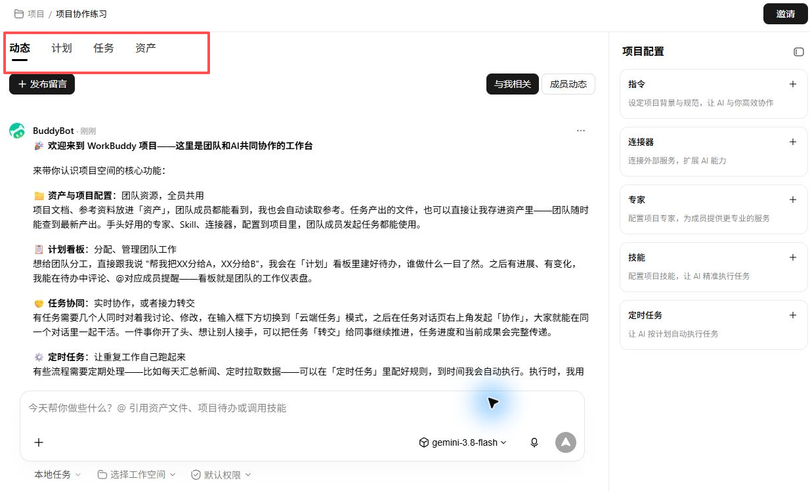The height and width of the screenshot is (491, 810).
Task: Add a new 技能 with plus icon
Action: pos(793,257)
